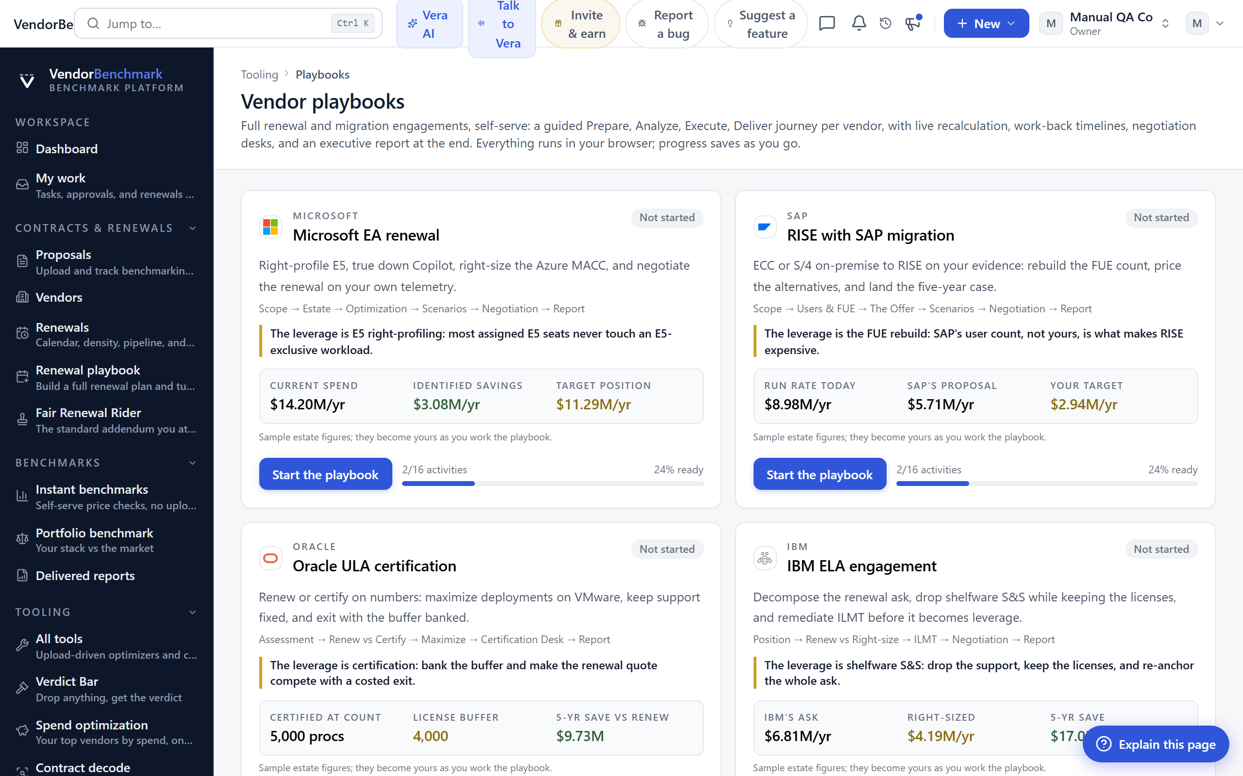Click the SAP playbook progress bar
The width and height of the screenshot is (1243, 776).
[x=1047, y=484]
